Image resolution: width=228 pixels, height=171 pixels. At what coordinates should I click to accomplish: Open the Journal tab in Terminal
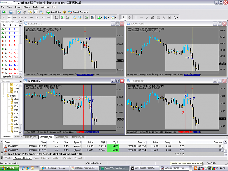[78, 158]
